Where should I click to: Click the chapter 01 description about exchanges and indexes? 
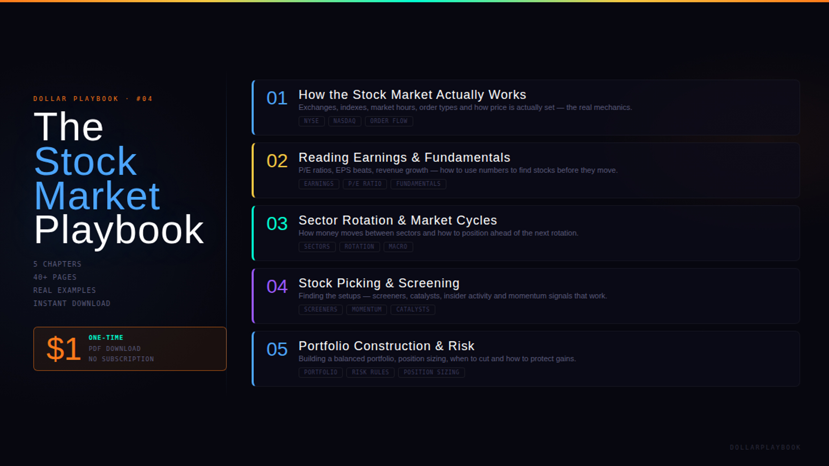[465, 107]
